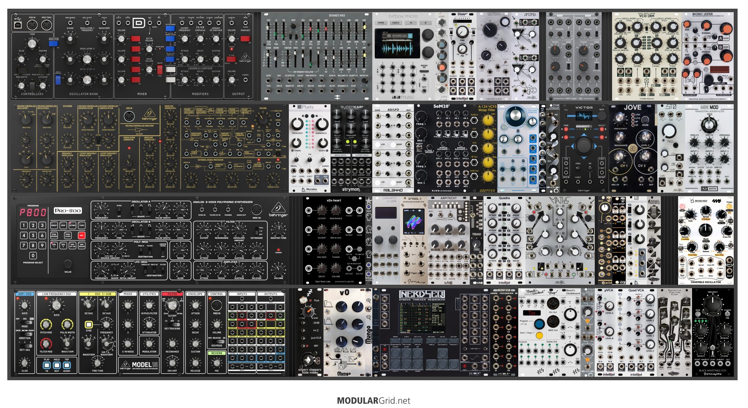This screenshot has height=408, width=748.
Task: Click the O'Tool+ oscilloscope display
Action: [414, 222]
